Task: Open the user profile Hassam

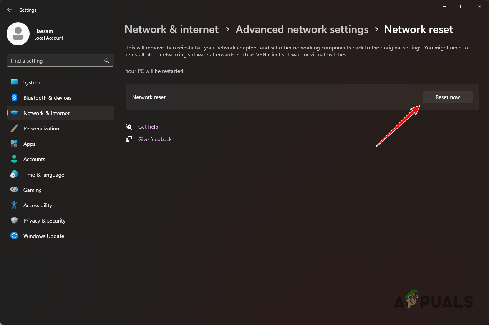Action: click(18, 34)
